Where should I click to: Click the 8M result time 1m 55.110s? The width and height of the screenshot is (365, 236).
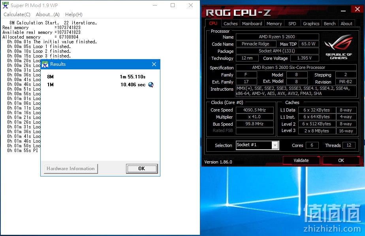133,77
